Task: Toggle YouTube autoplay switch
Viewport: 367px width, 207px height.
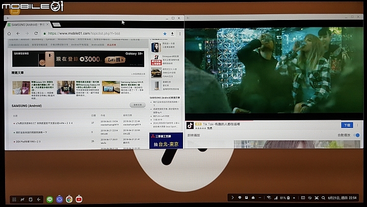Action: tap(356, 135)
